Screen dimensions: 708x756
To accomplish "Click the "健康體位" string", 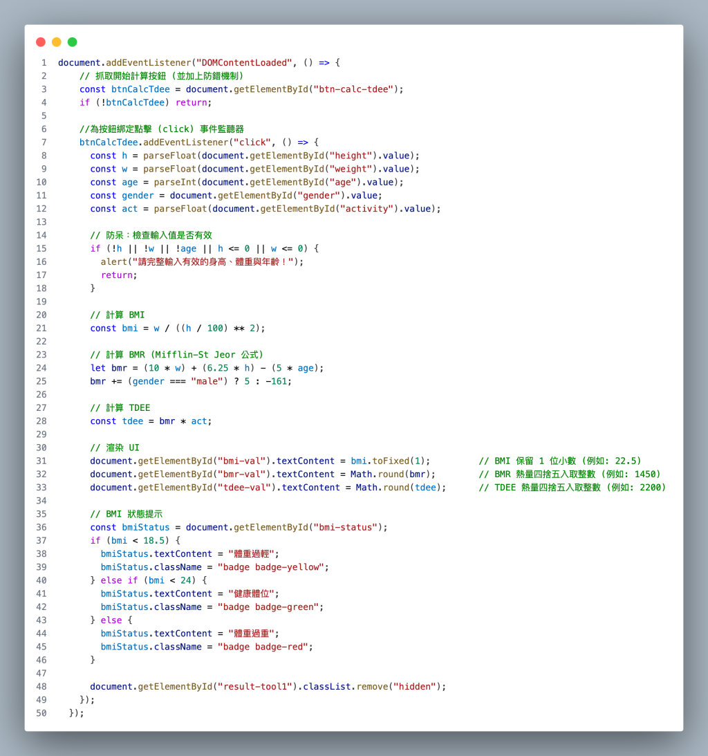I will (252, 593).
